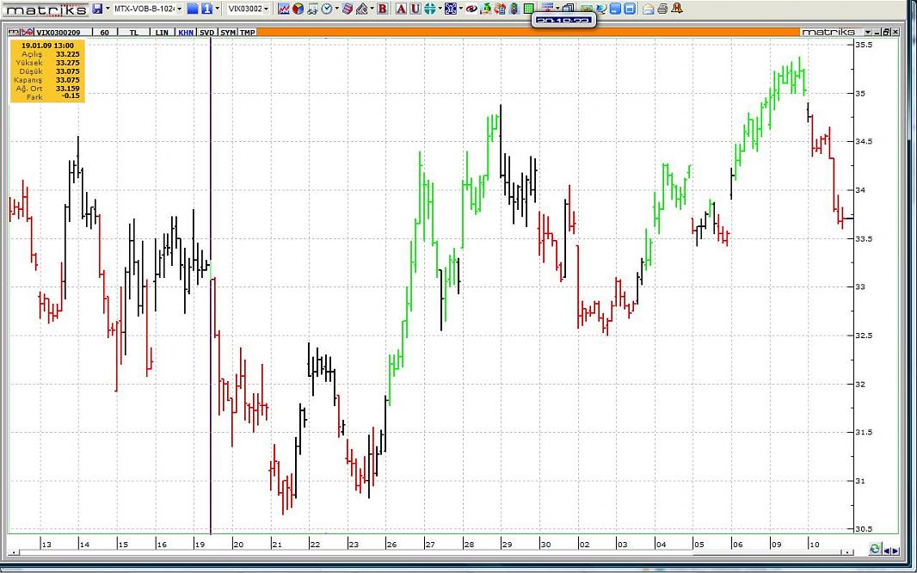Click the 60 period button
917x573 pixels.
(104, 32)
